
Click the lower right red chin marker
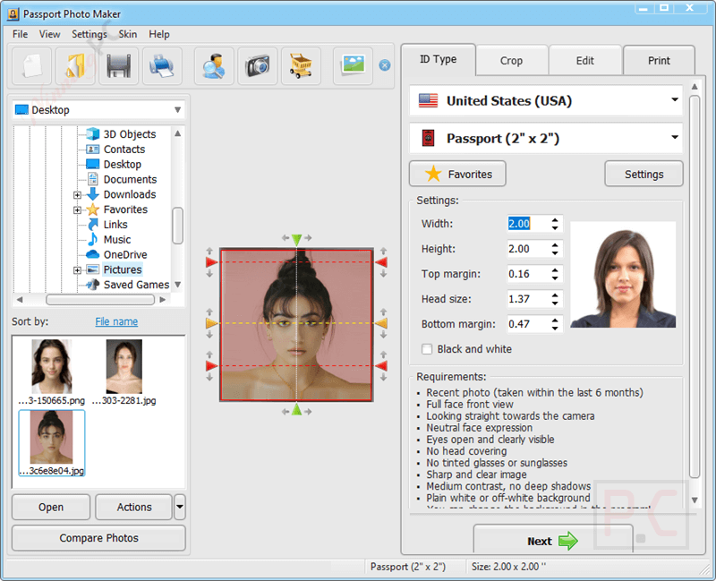click(381, 366)
